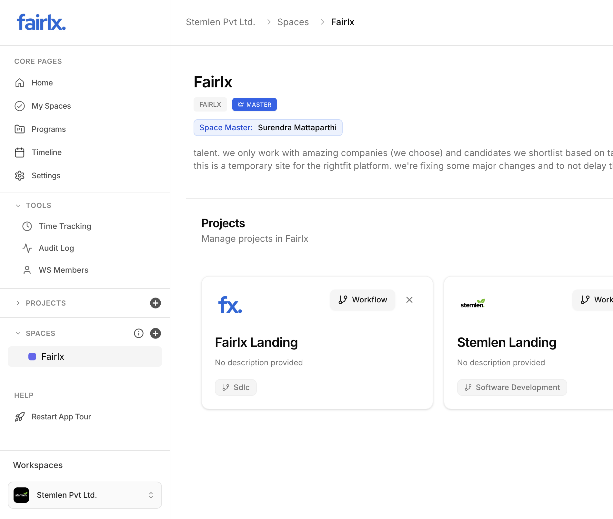Add a new space with plus icon
This screenshot has width=613, height=519.
click(156, 333)
